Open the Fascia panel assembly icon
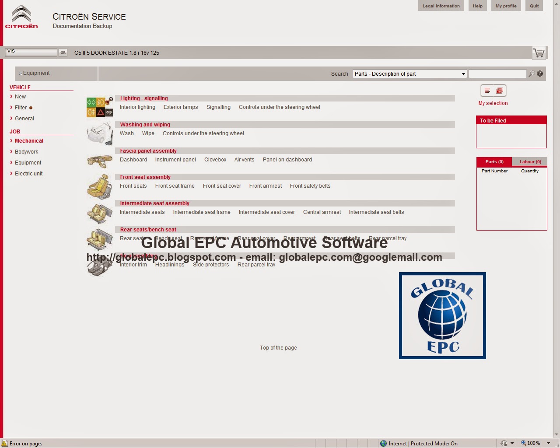This screenshot has height=448, width=560. [x=100, y=161]
